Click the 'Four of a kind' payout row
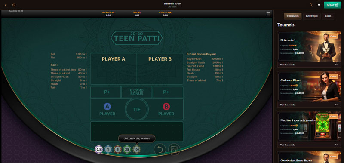The image size is (344, 163). tap(205, 66)
